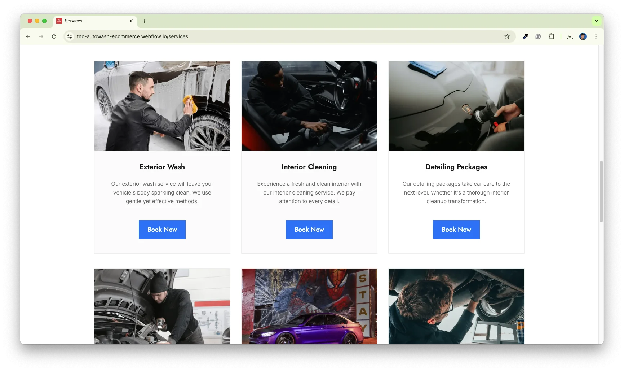Click the purple car service image
Image resolution: width=624 pixels, height=371 pixels.
[x=309, y=306]
